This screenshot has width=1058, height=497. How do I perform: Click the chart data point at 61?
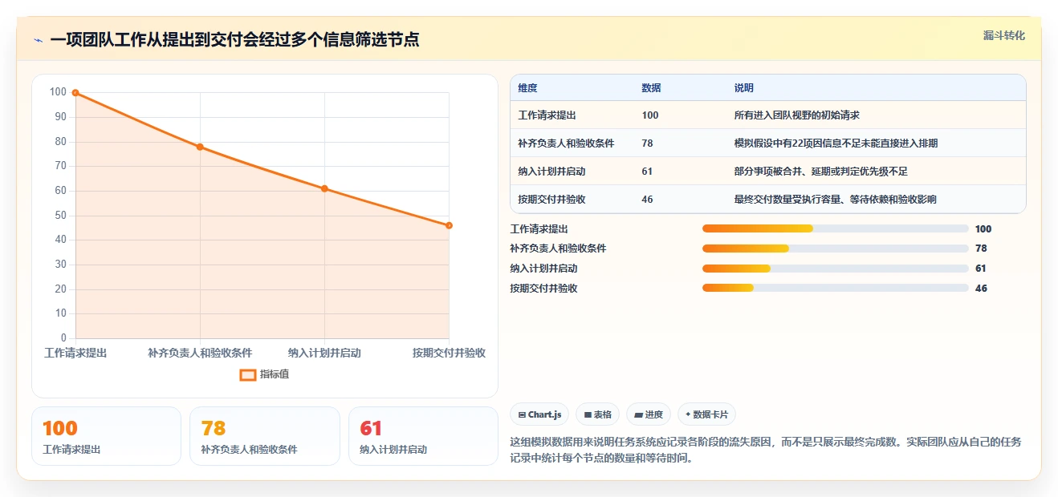pos(324,188)
